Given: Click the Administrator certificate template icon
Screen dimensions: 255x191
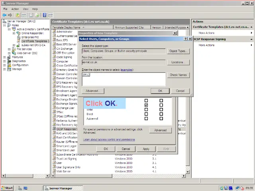Looking at the screenshot, I should tap(54, 32).
